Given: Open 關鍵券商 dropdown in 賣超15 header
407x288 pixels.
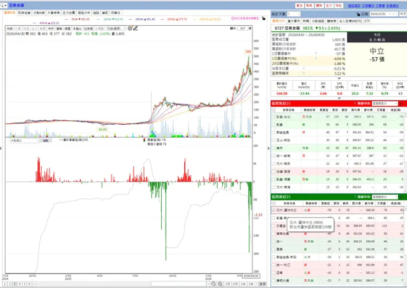Looking at the screenshot, I should pos(384,197).
